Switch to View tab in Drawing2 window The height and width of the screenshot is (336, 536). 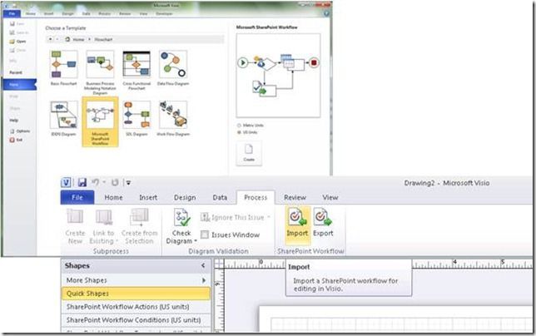point(330,197)
